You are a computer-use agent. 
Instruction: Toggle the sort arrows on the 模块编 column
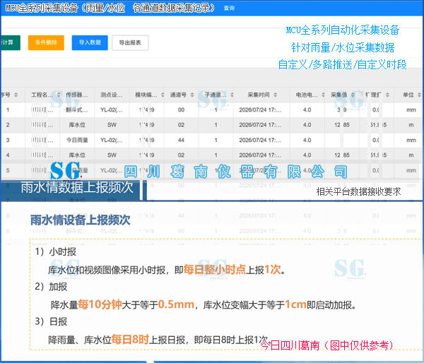click(163, 95)
